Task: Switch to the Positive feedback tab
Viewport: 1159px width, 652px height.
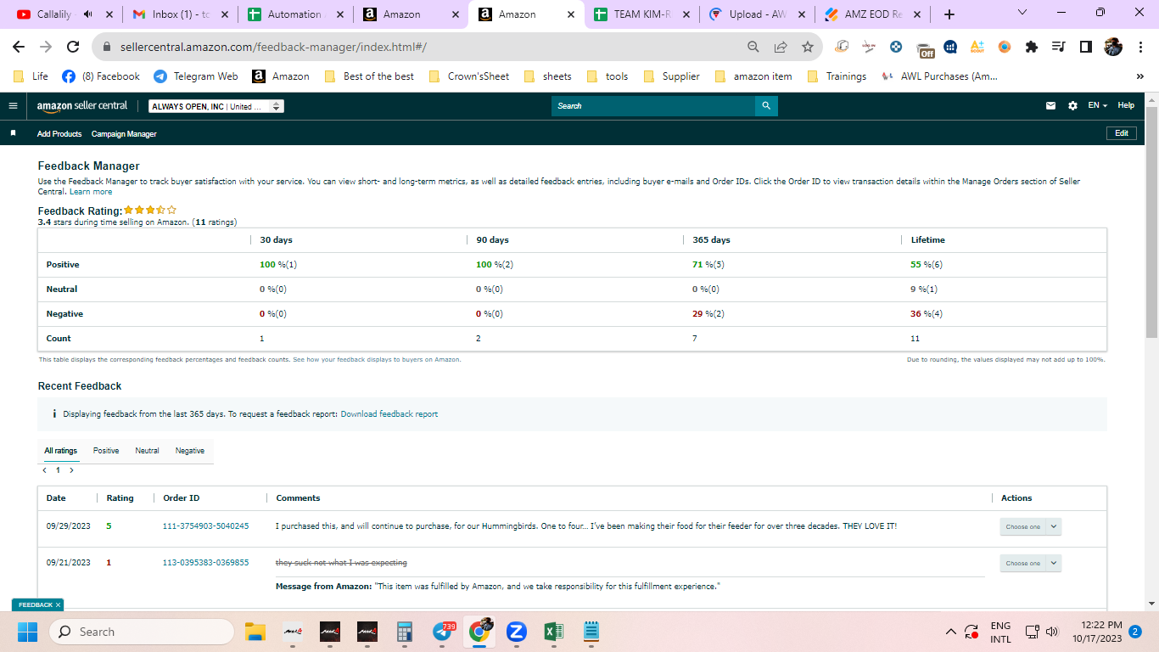Action: point(106,451)
